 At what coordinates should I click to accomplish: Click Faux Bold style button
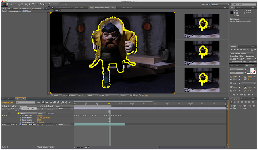tap(234, 95)
